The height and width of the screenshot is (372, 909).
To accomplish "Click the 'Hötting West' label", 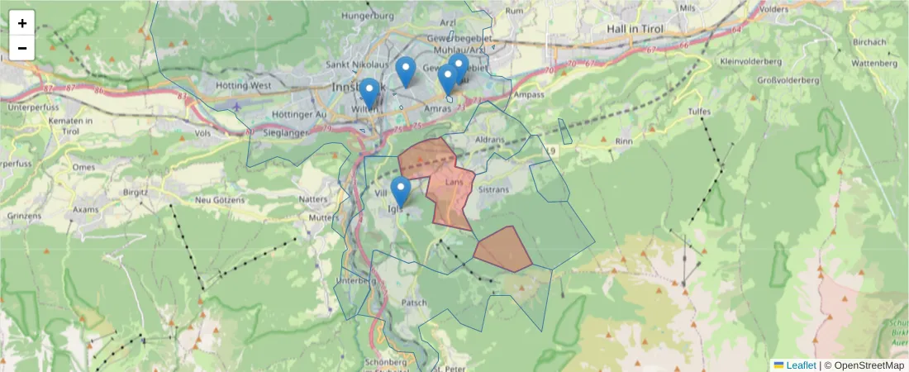I will (244, 85).
